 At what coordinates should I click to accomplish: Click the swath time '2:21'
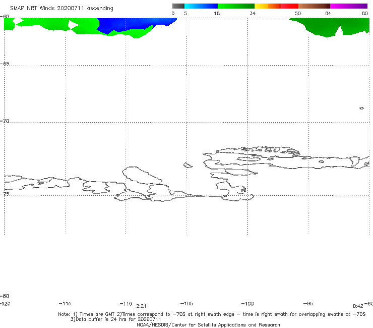(141, 306)
